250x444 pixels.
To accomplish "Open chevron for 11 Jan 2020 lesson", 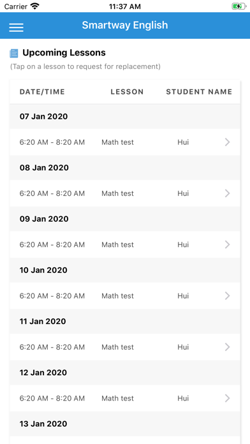I will click(227, 347).
